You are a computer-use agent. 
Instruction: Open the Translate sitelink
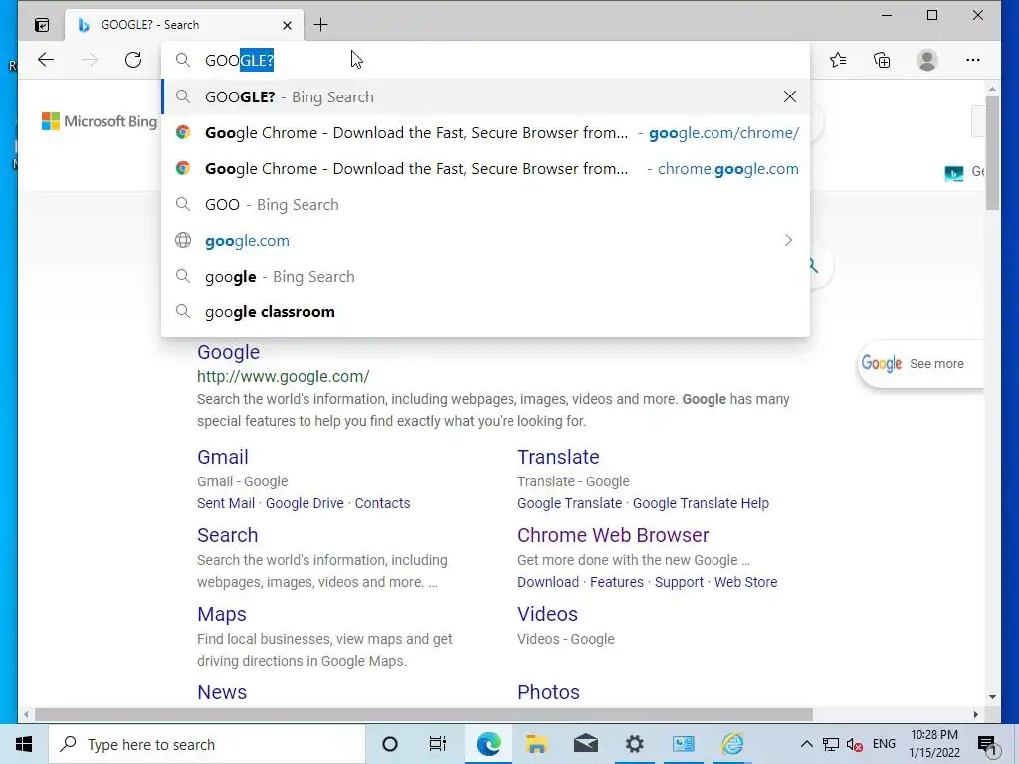tap(558, 457)
